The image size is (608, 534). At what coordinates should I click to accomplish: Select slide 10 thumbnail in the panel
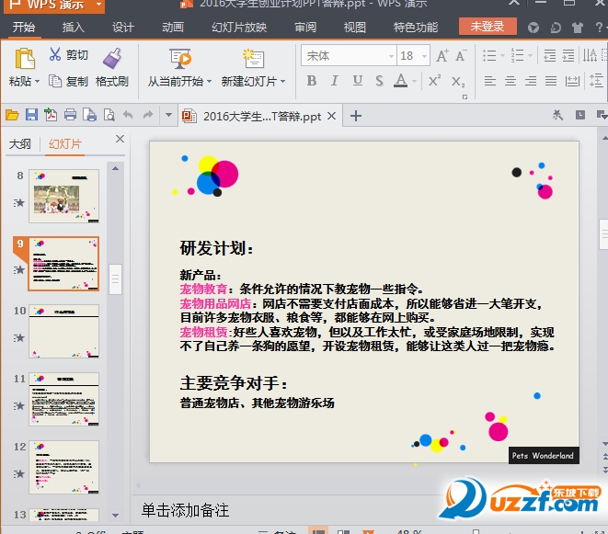point(63,330)
